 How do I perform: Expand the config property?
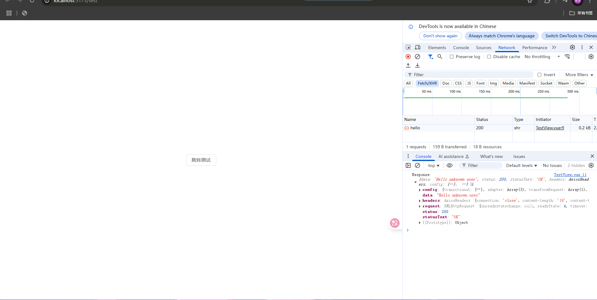pyautogui.click(x=420, y=190)
